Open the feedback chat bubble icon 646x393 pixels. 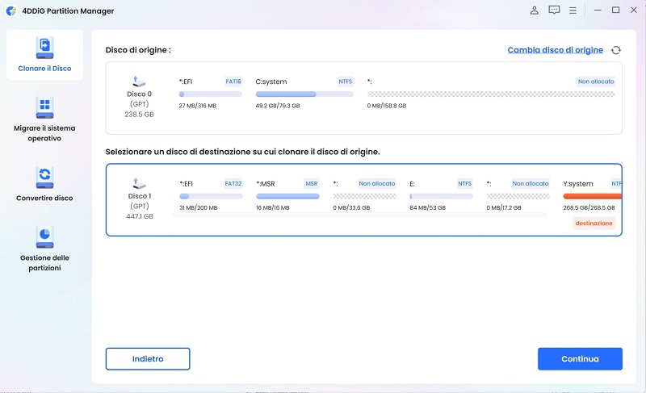click(554, 10)
